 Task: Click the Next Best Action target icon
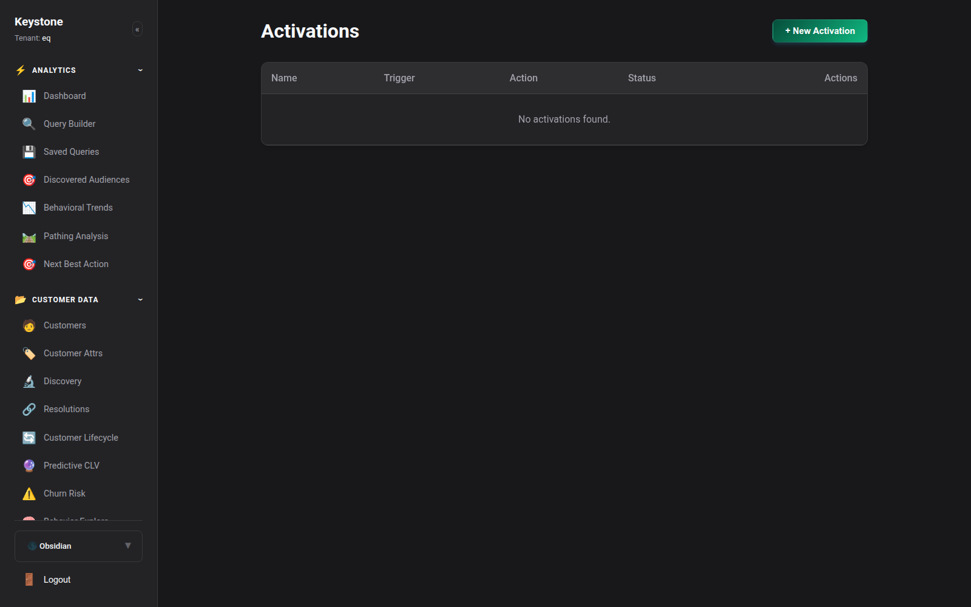click(29, 264)
